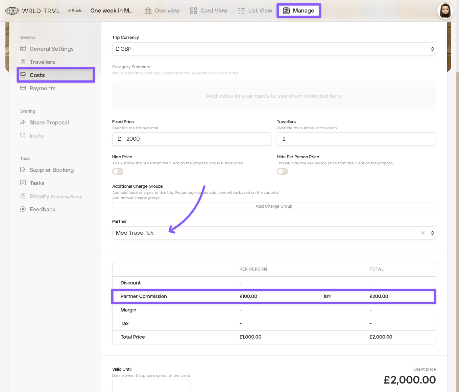Image resolution: width=459 pixels, height=392 pixels.
Task: Click the Share Proposal arrow icon
Action: 23,122
